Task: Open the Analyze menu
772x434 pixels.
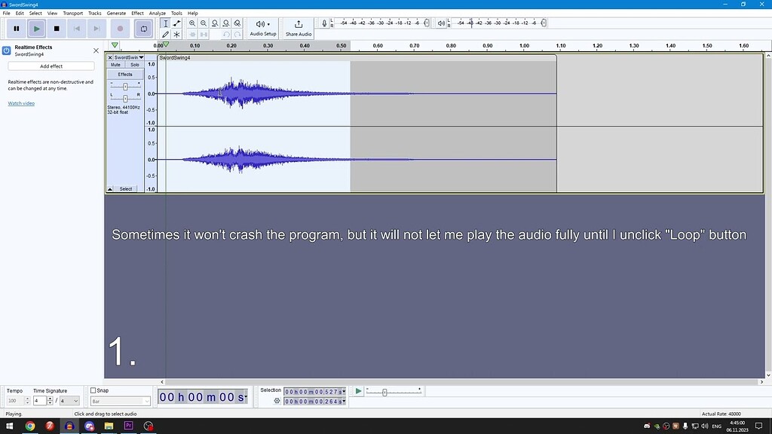Action: (157, 14)
